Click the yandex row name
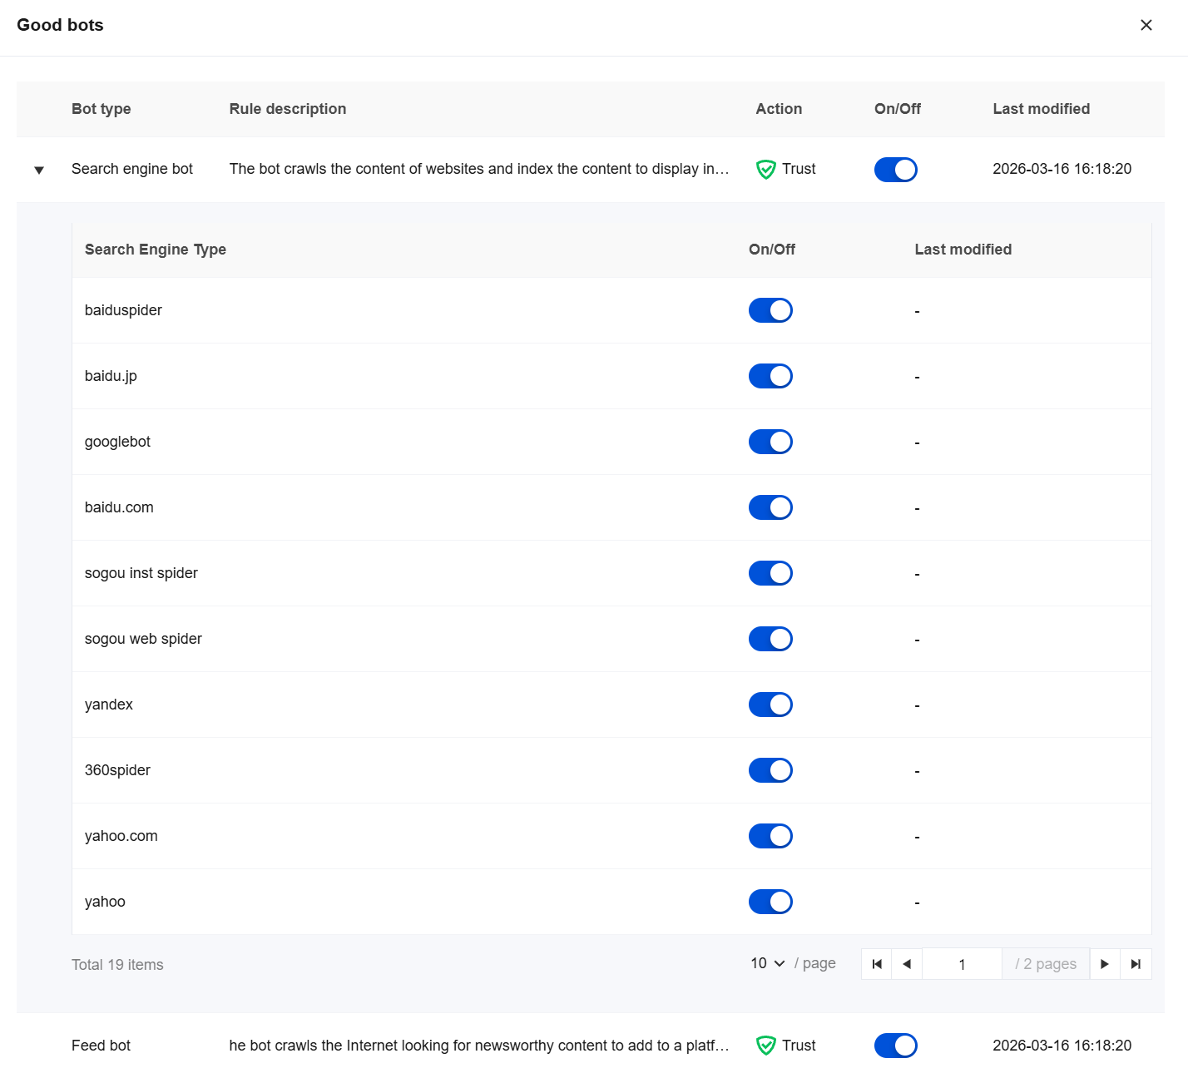The width and height of the screenshot is (1188, 1078). pyautogui.click(x=109, y=705)
